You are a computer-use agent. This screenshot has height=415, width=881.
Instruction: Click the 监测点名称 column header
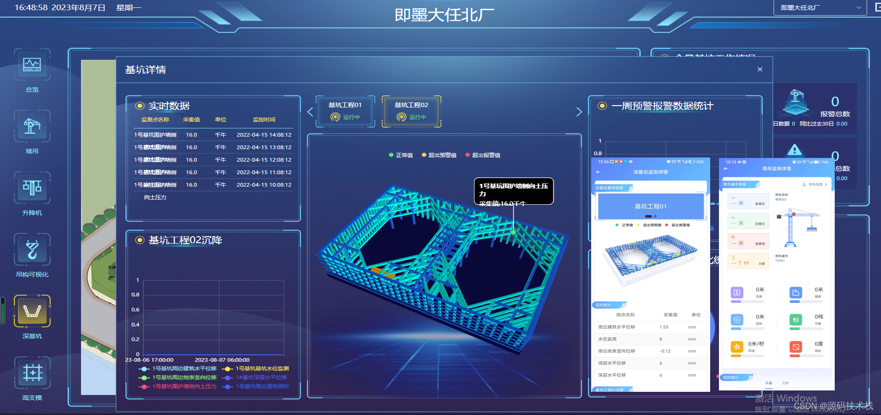point(155,119)
